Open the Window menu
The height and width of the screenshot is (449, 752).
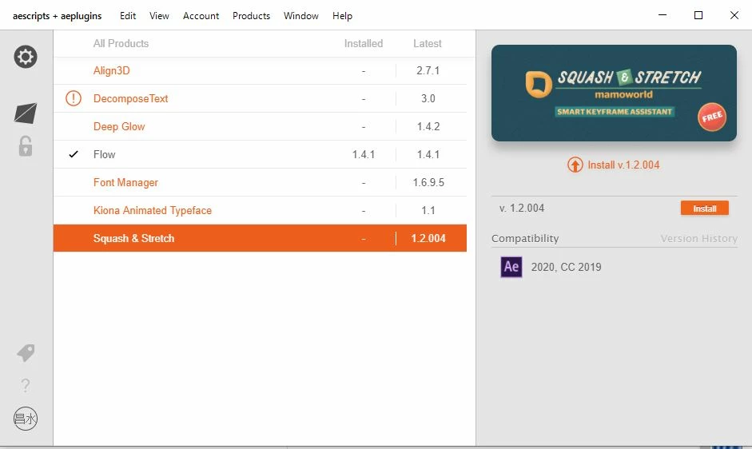tap(301, 16)
